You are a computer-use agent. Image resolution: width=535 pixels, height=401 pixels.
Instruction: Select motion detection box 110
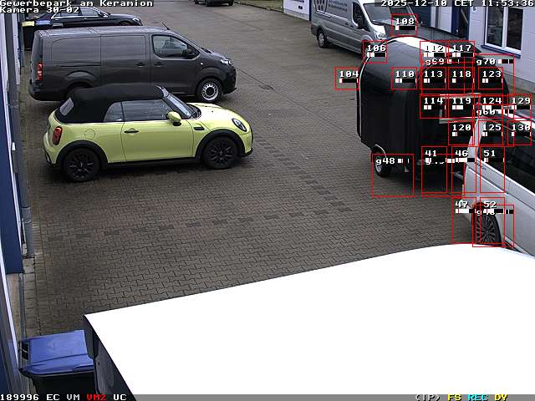tap(405, 79)
